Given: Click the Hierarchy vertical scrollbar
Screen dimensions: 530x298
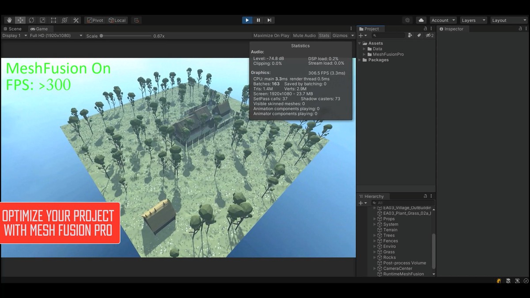Looking at the screenshot, I should 434,251.
